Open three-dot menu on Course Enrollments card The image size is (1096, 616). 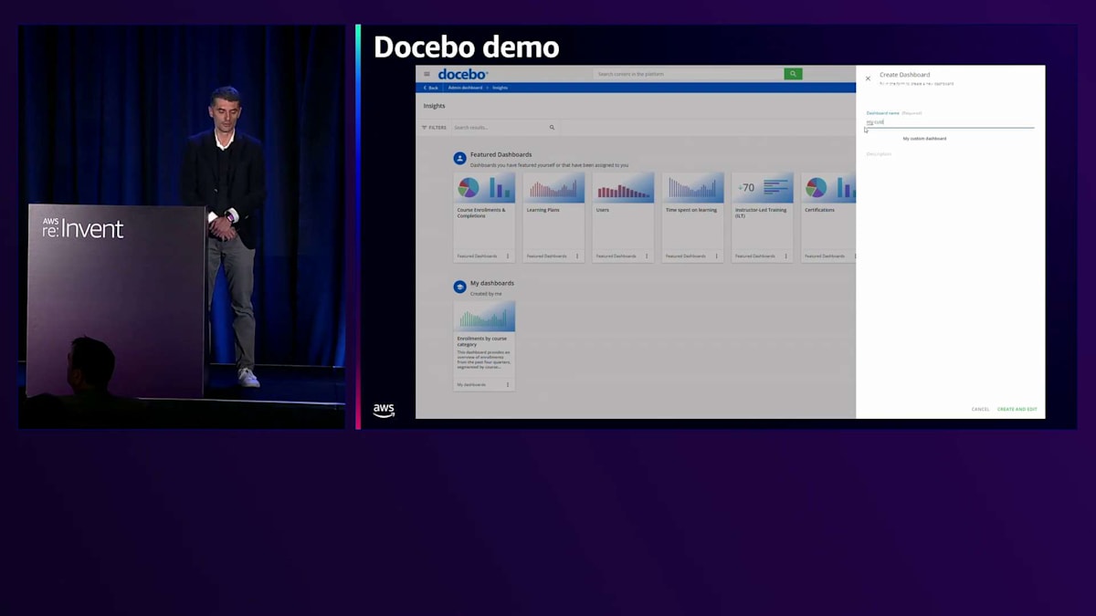click(508, 256)
